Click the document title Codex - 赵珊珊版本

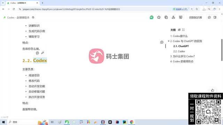pos(18,18)
